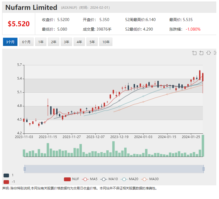Click the 声明 disclaimer text at bottom
This screenshot has height=199, width=219.
coord(80,188)
